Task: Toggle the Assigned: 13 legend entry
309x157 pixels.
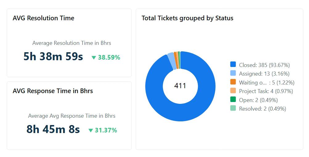Action: tap(264, 74)
